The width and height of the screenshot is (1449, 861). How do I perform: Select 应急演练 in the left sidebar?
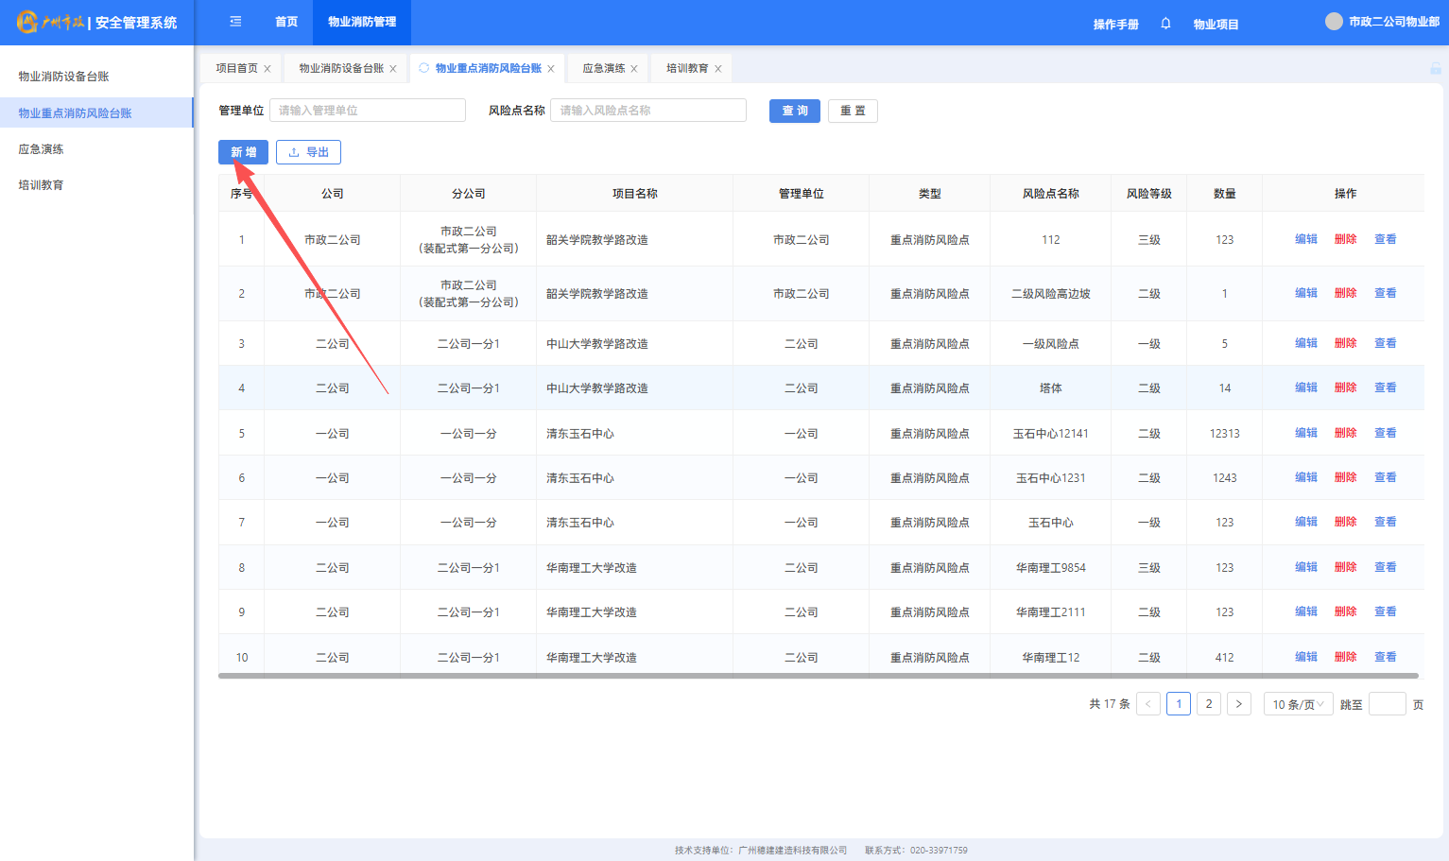pyautogui.click(x=42, y=149)
